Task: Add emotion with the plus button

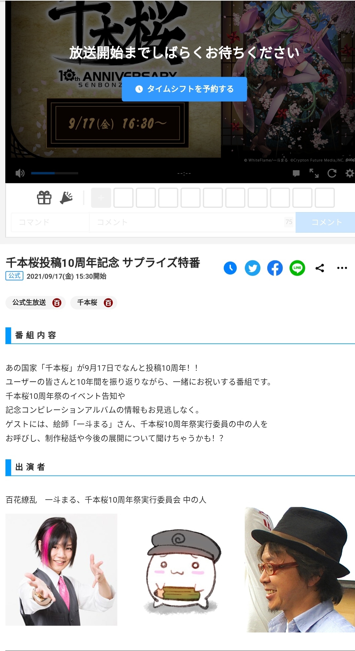Action: click(x=101, y=198)
